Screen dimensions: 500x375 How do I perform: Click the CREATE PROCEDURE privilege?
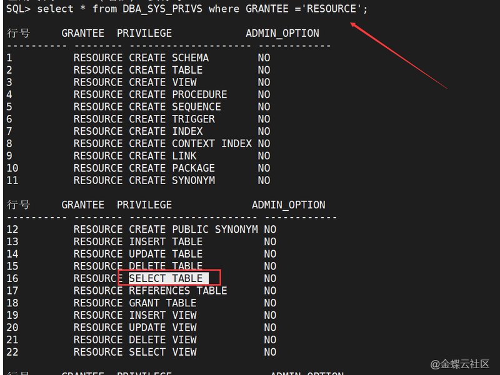coord(178,95)
